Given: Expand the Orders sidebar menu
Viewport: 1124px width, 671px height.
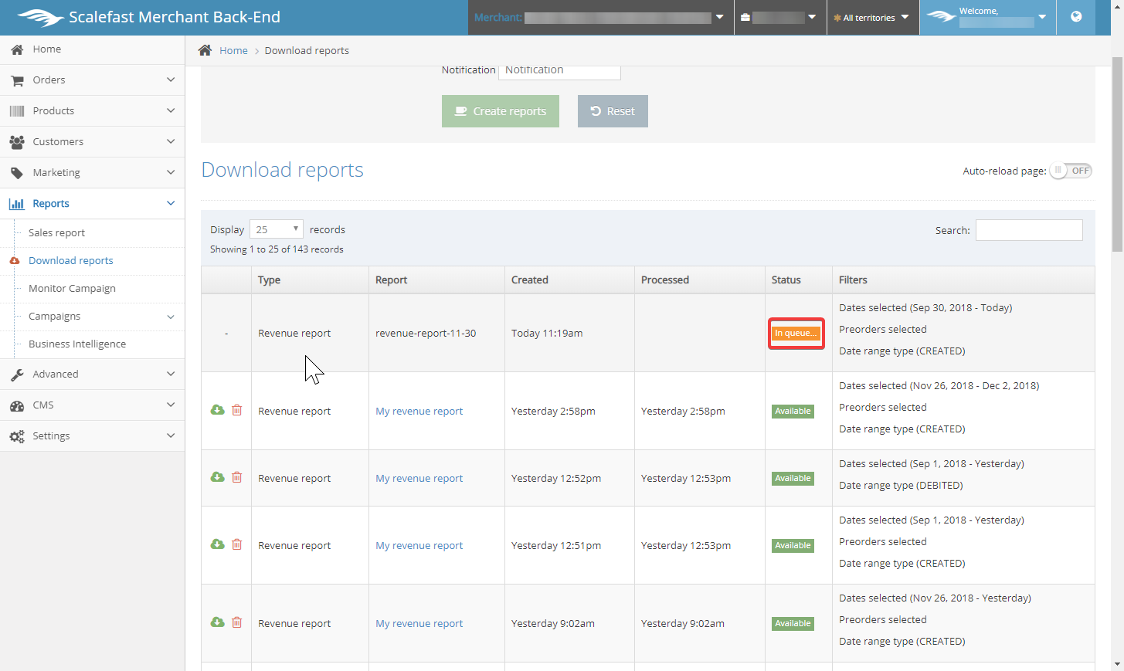Looking at the screenshot, I should pyautogui.click(x=92, y=80).
